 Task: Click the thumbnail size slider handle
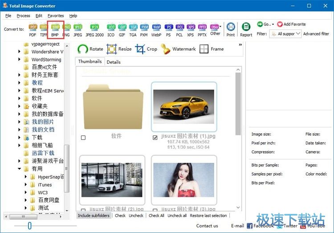29,226
